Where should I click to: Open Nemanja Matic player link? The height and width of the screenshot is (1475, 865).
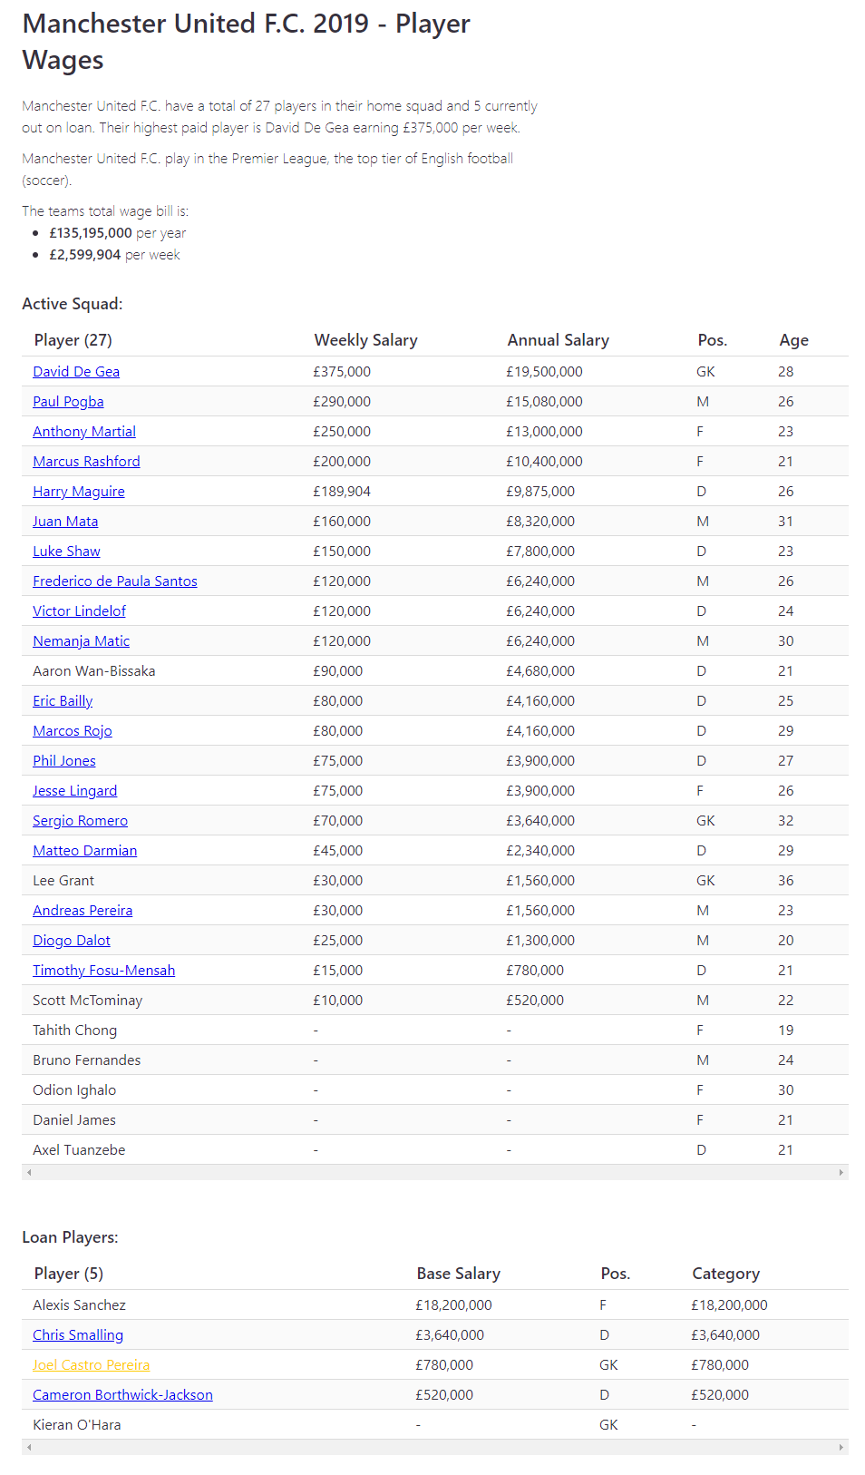click(81, 640)
